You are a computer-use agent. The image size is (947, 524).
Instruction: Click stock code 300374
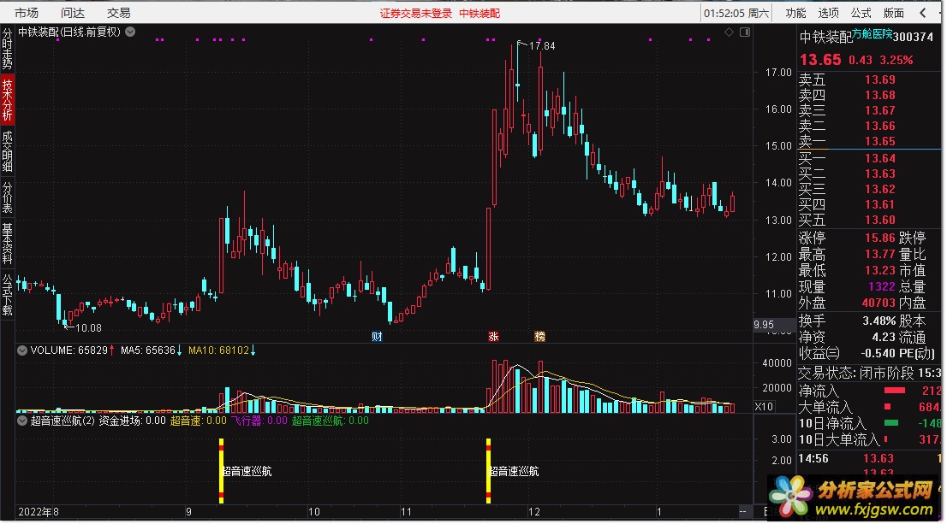pyautogui.click(x=913, y=37)
